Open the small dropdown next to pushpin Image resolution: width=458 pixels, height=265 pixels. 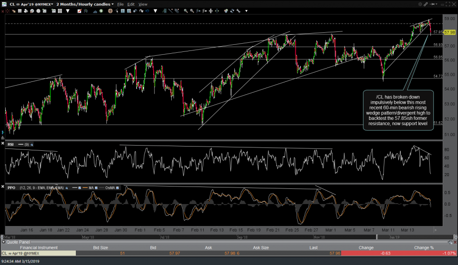point(437,4)
